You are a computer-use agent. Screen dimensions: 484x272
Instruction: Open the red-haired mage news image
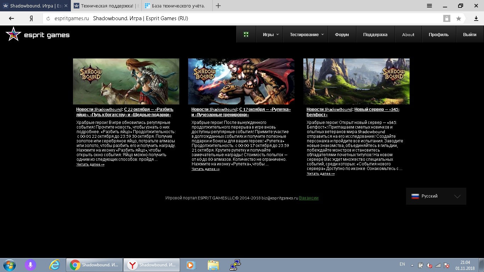tap(241, 81)
